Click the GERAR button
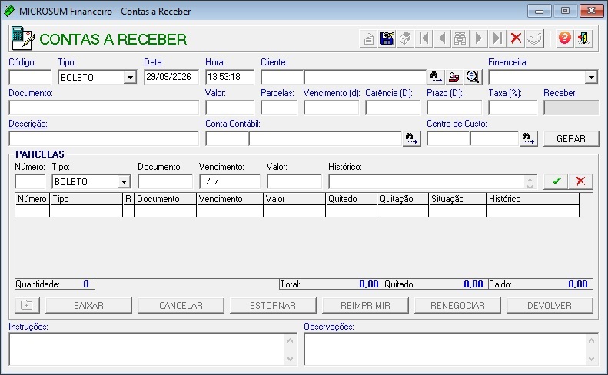 [571, 138]
